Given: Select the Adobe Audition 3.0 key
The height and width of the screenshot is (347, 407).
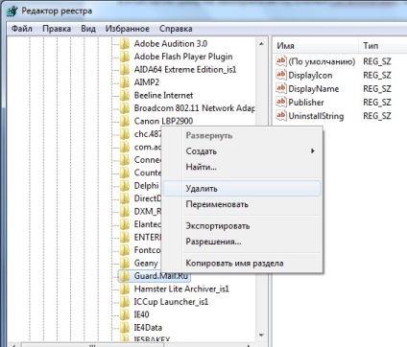Looking at the screenshot, I should click(171, 43).
